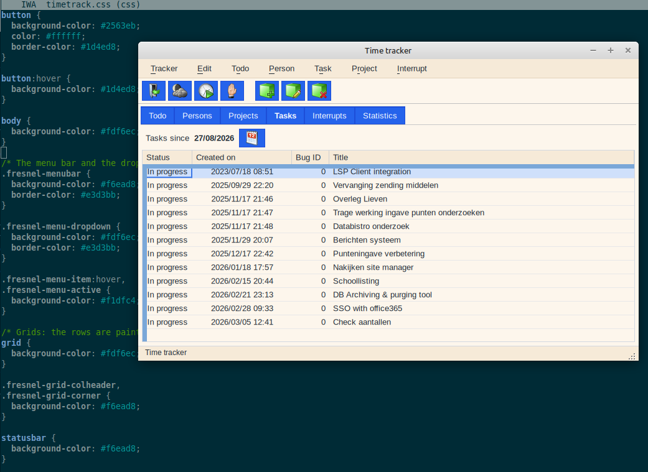Click the green cube with plus icon
Viewport: 648px width, 472px height.
[267, 91]
